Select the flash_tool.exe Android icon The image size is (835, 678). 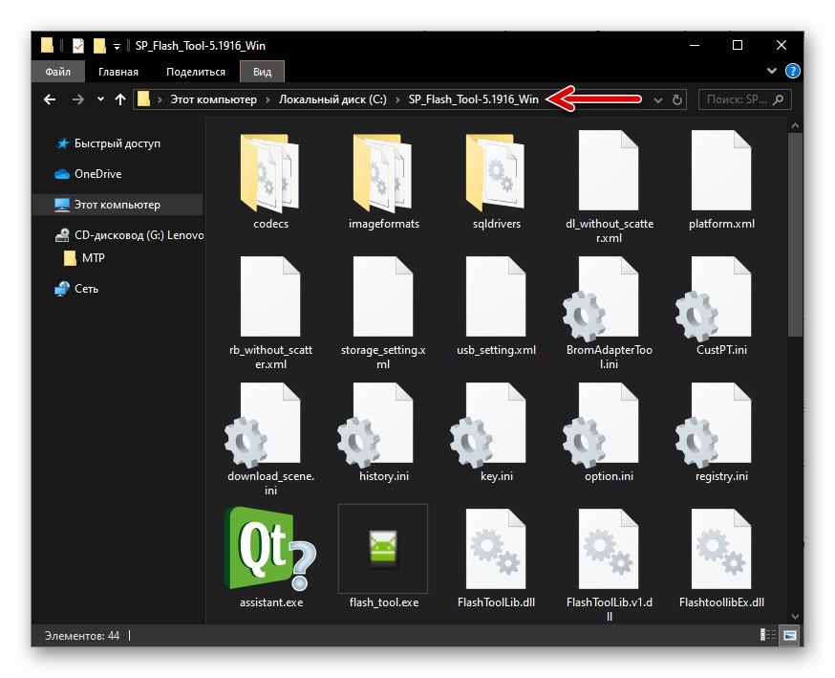click(383, 548)
